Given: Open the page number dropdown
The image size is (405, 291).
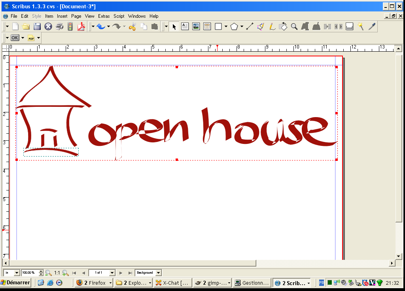Looking at the screenshot, I should [112, 272].
